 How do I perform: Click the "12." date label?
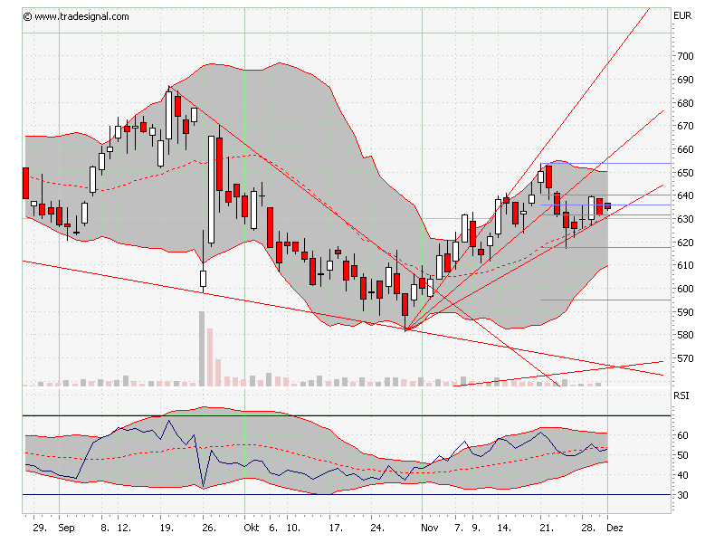124,528
